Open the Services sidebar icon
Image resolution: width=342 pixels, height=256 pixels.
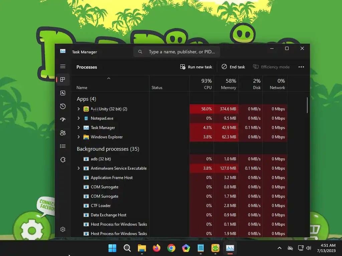(63, 160)
